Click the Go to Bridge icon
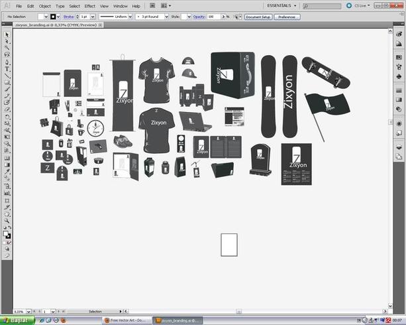Viewport: 406px width, 325px height. [152, 6]
